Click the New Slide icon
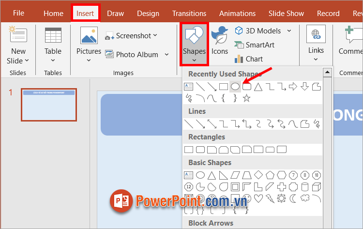The height and width of the screenshot is (229, 363). pos(18,35)
